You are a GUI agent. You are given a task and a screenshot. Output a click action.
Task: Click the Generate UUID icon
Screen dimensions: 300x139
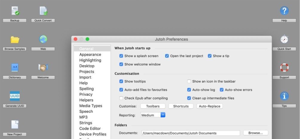coord(15,96)
